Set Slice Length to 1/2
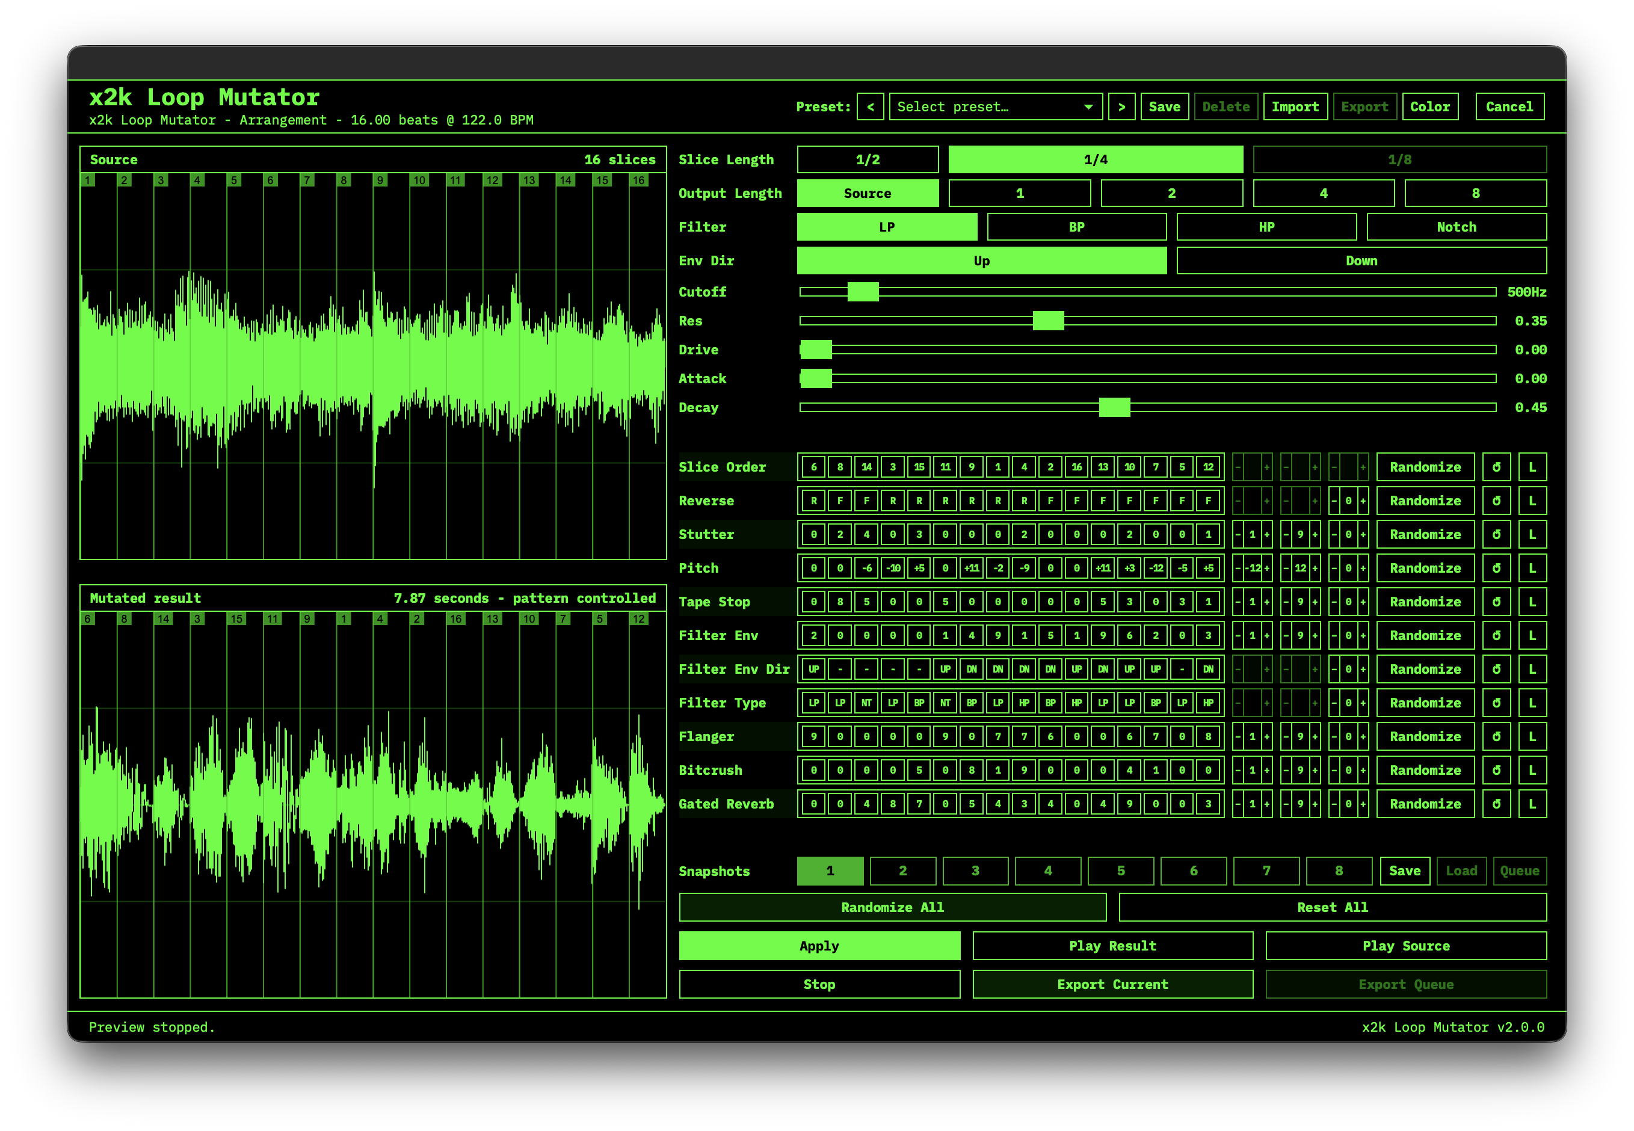 (868, 159)
